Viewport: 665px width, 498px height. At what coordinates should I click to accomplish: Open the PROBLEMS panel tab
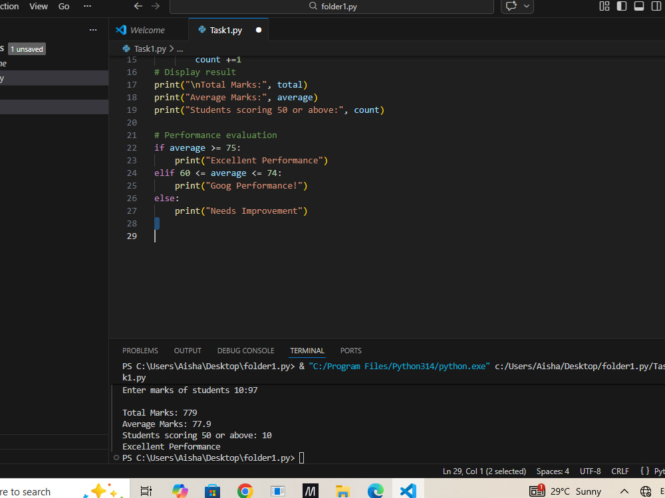pyautogui.click(x=140, y=351)
